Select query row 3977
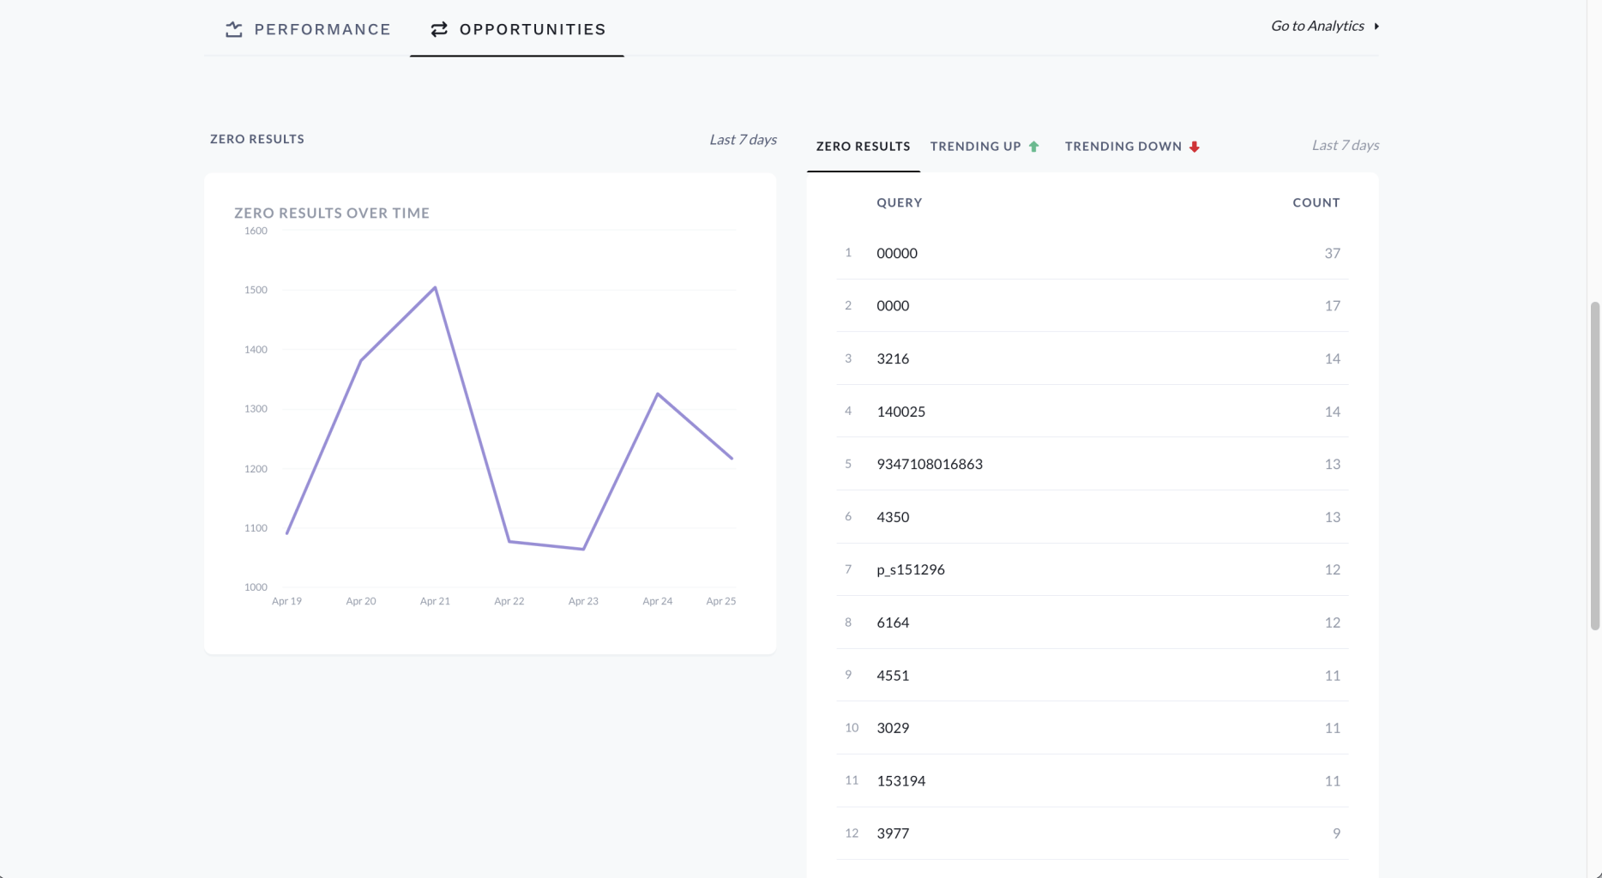The height and width of the screenshot is (878, 1602). pyautogui.click(x=1092, y=833)
